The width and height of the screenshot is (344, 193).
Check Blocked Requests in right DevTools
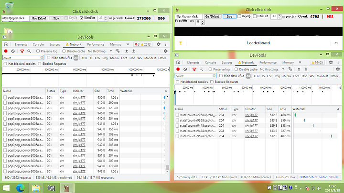(x=212, y=82)
